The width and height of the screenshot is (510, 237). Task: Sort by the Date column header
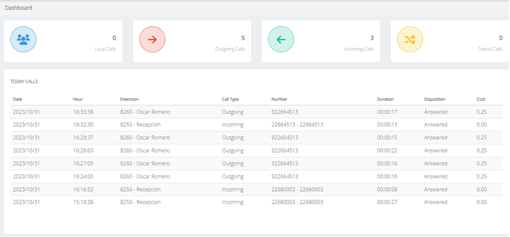coord(17,99)
